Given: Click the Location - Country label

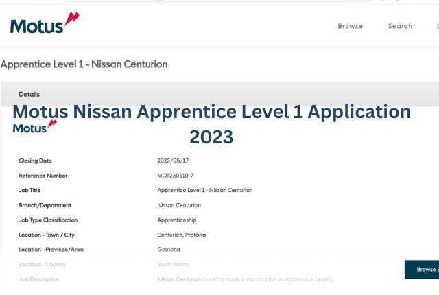Looking at the screenshot, I should tap(43, 265).
